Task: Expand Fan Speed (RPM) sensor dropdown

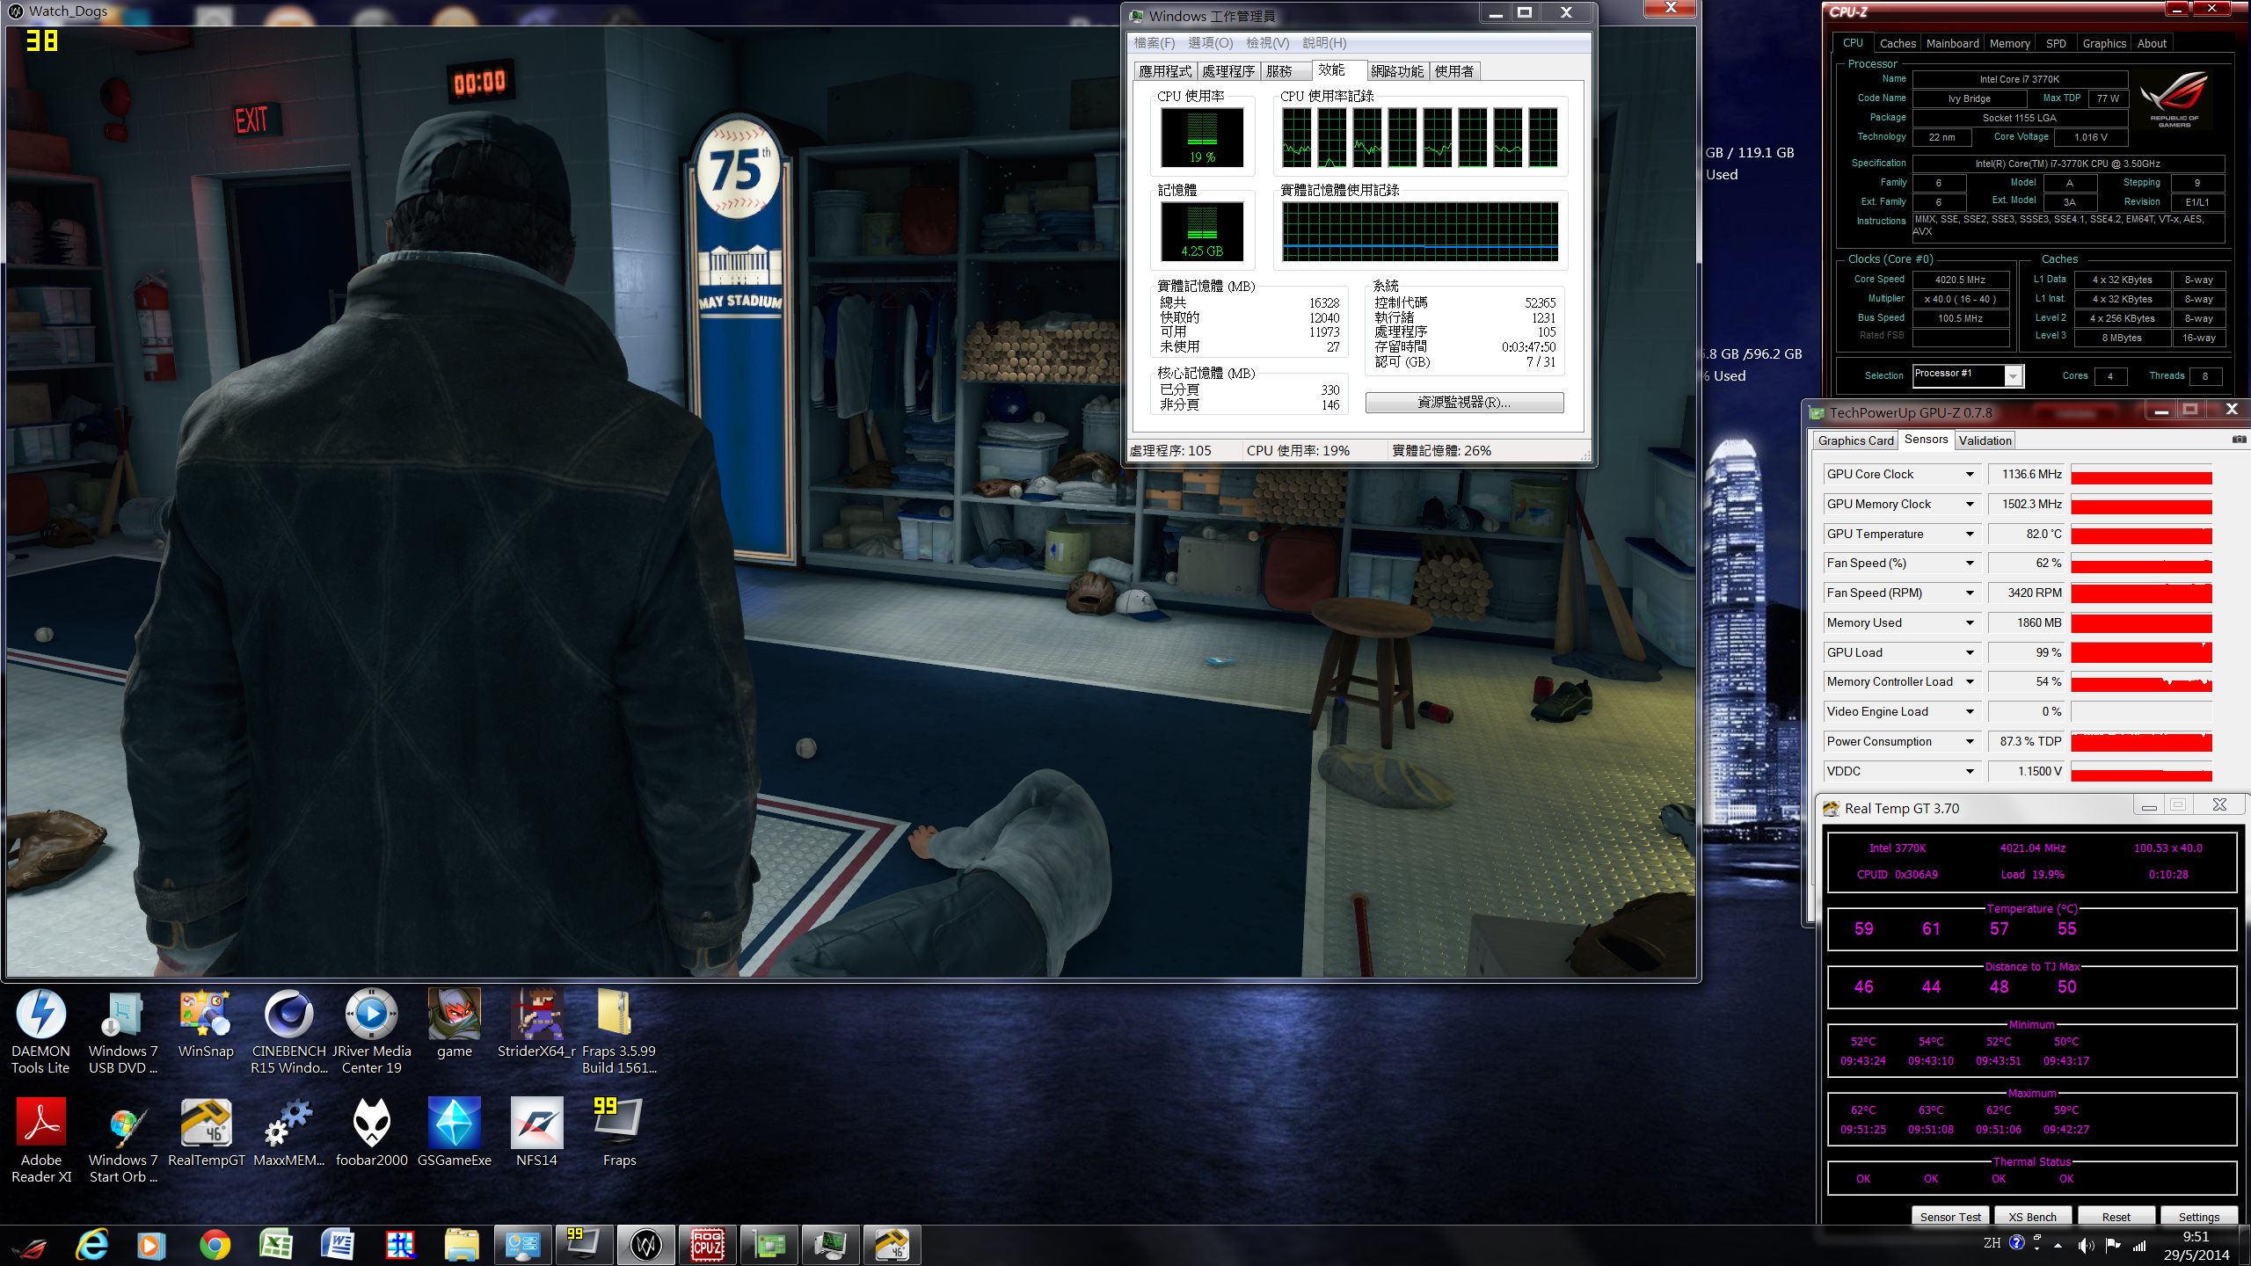Action: [x=1970, y=593]
